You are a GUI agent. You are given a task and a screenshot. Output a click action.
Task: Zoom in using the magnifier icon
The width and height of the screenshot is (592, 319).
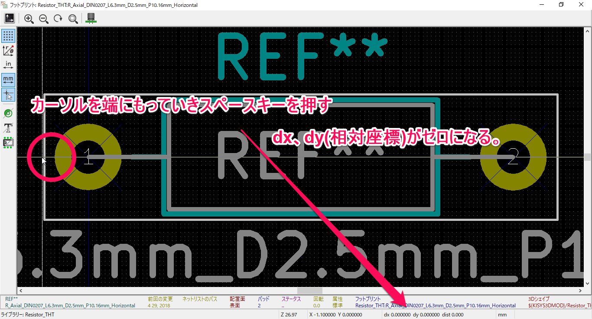(x=29, y=19)
